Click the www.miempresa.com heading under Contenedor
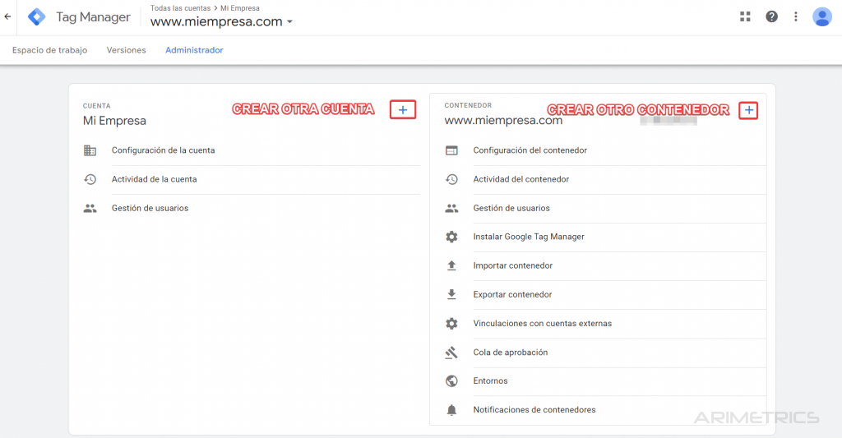This screenshot has width=842, height=438. [503, 121]
